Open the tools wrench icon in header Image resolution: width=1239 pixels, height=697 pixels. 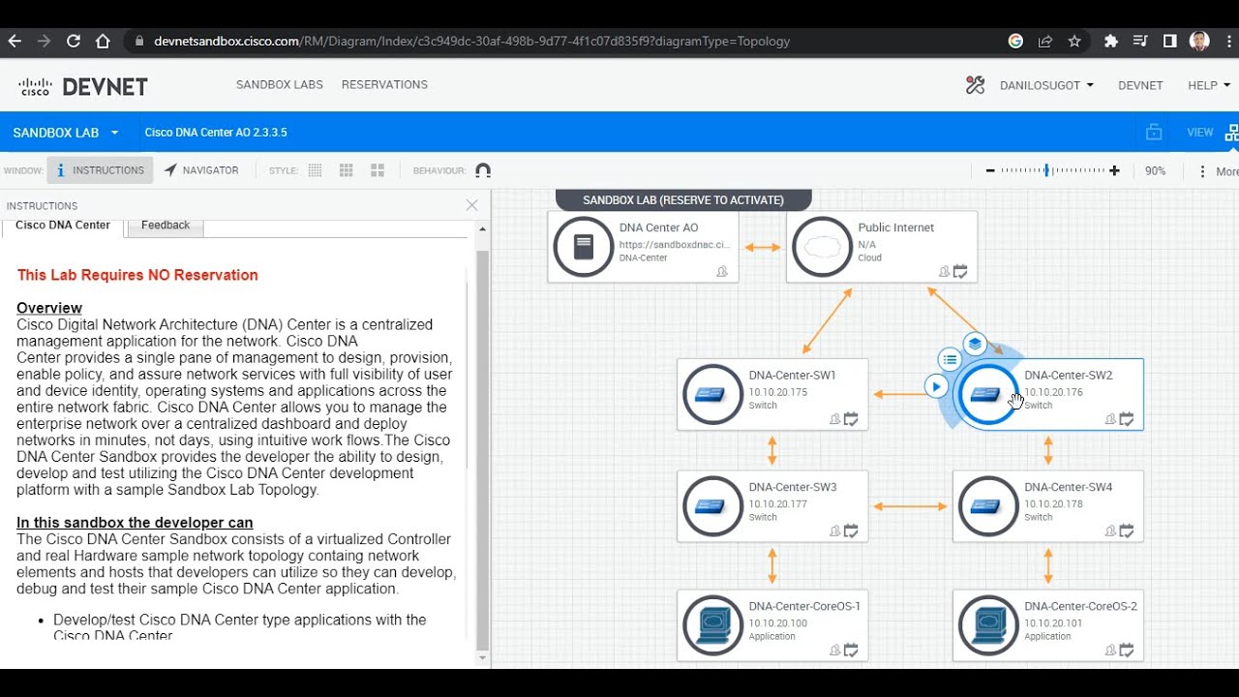(x=975, y=85)
